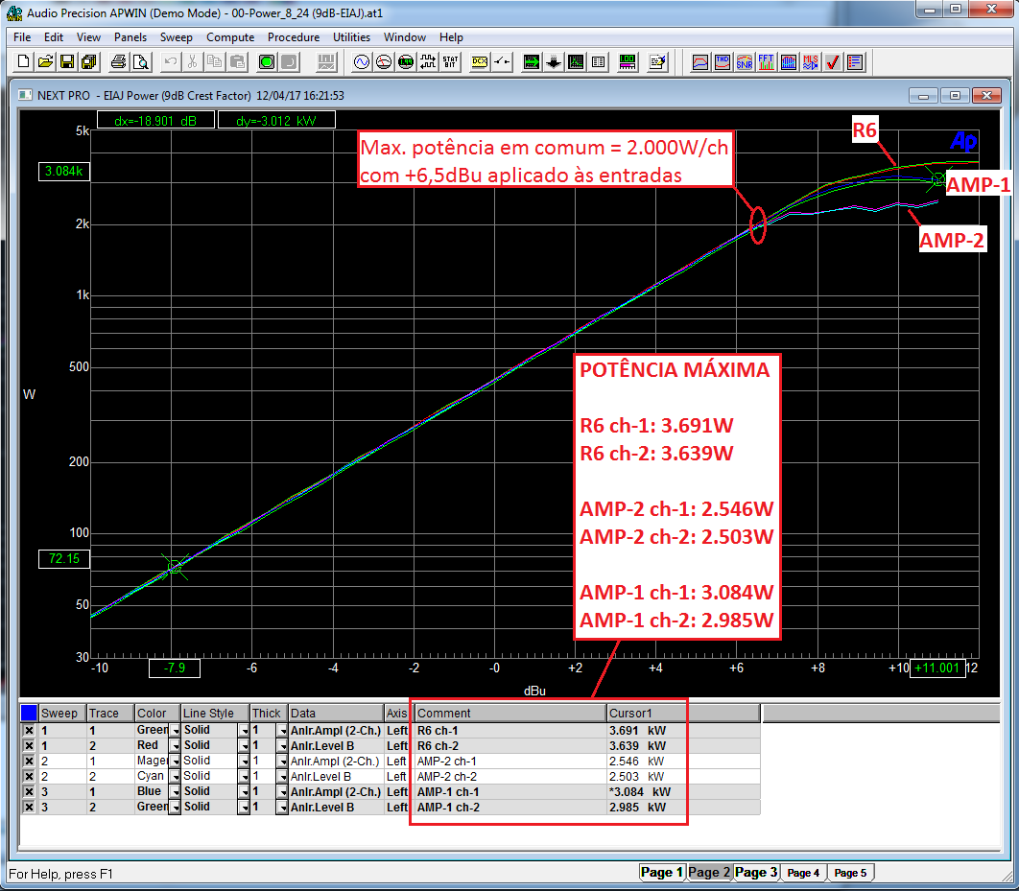The height and width of the screenshot is (891, 1019).
Task: Click the STAT BIT status bits icon
Action: tap(449, 62)
